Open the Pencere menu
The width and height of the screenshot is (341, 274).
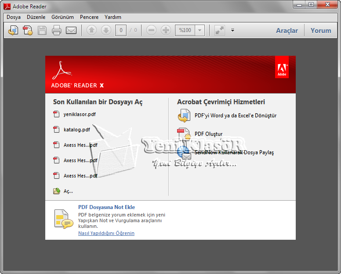[89, 17]
